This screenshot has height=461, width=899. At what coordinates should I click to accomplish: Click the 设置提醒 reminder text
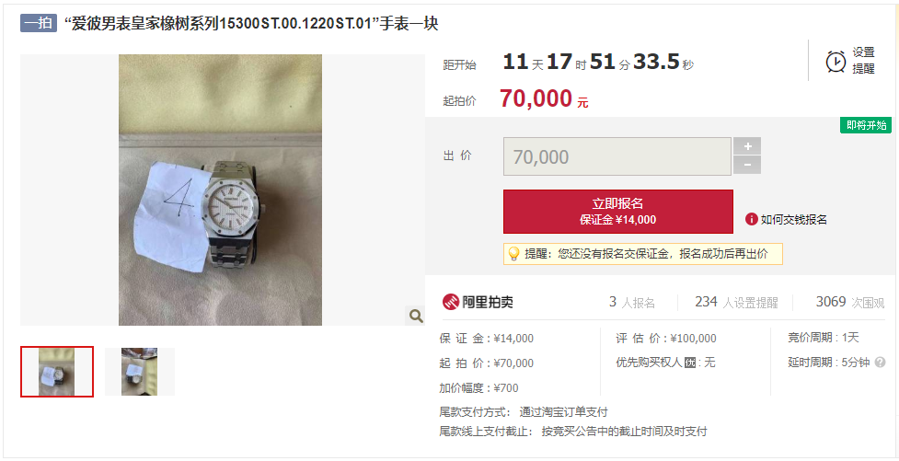click(863, 61)
